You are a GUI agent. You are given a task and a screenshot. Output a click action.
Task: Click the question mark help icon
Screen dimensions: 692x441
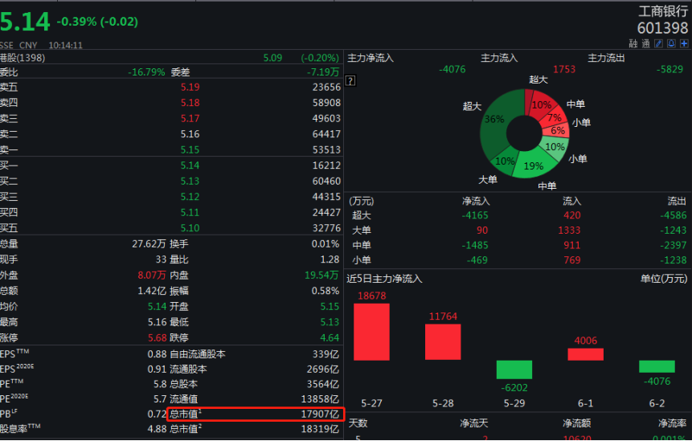[350, 80]
